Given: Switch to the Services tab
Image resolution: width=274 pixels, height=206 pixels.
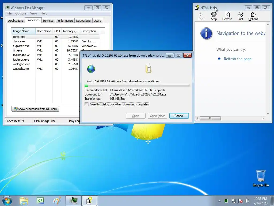Looking at the screenshot, I should [48, 21].
